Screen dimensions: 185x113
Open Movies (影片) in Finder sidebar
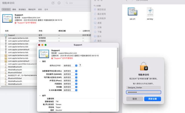[x=98, y=36]
